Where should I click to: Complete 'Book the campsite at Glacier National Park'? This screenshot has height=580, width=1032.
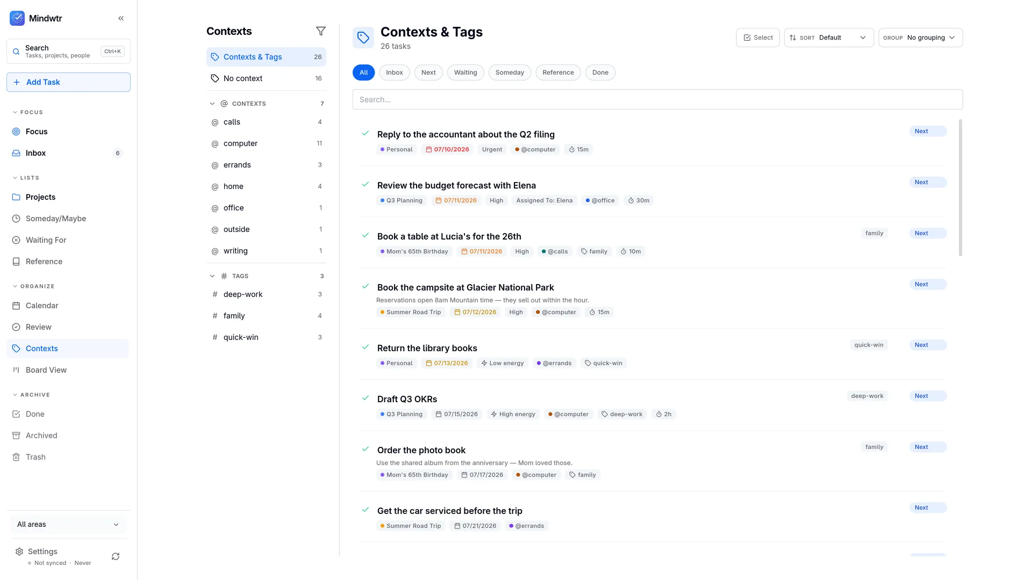365,286
